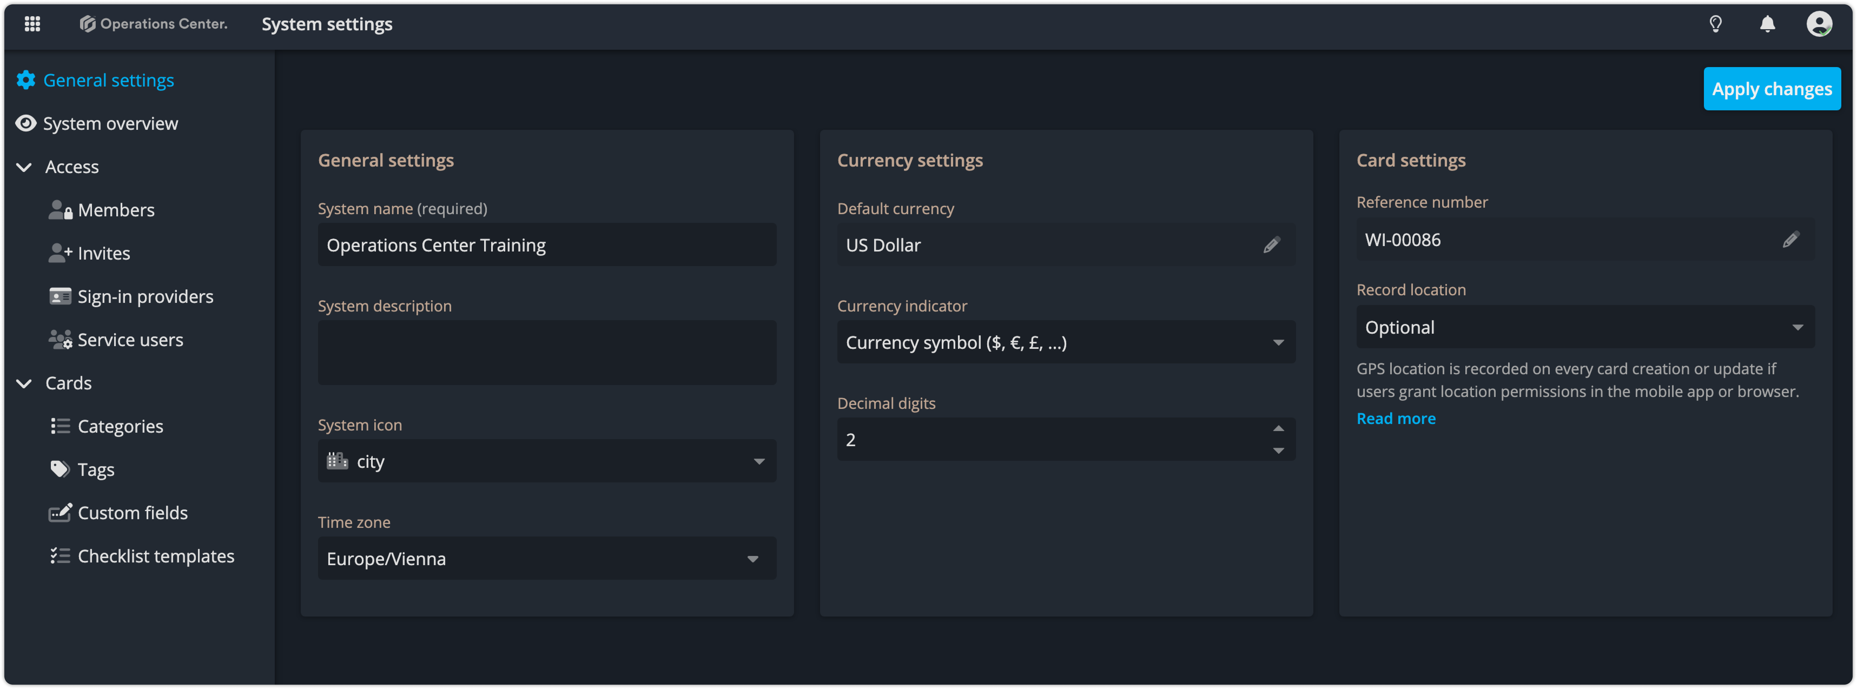Screen dimensions: 1857x689
Task: Follow the Read more link
Action: coord(1396,419)
